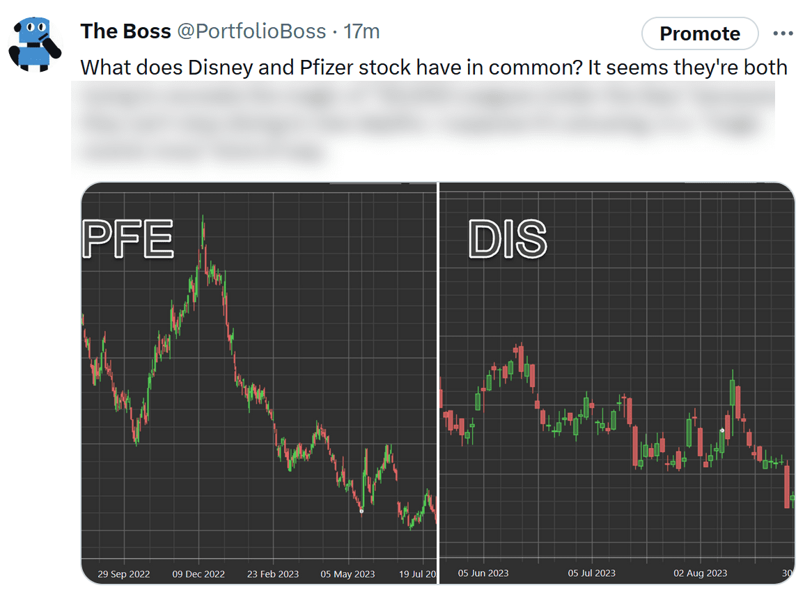Click the tweet text about Disney and Pfizer
This screenshot has width=812, height=595.
[x=433, y=68]
